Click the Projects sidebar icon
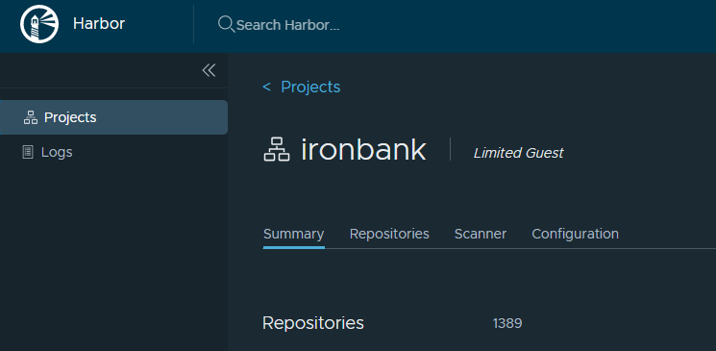Viewport: 716px width, 351px height. [31, 117]
